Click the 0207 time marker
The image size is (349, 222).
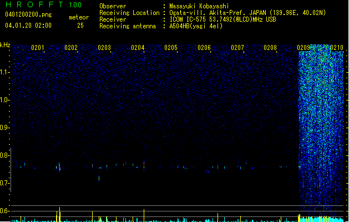click(237, 47)
